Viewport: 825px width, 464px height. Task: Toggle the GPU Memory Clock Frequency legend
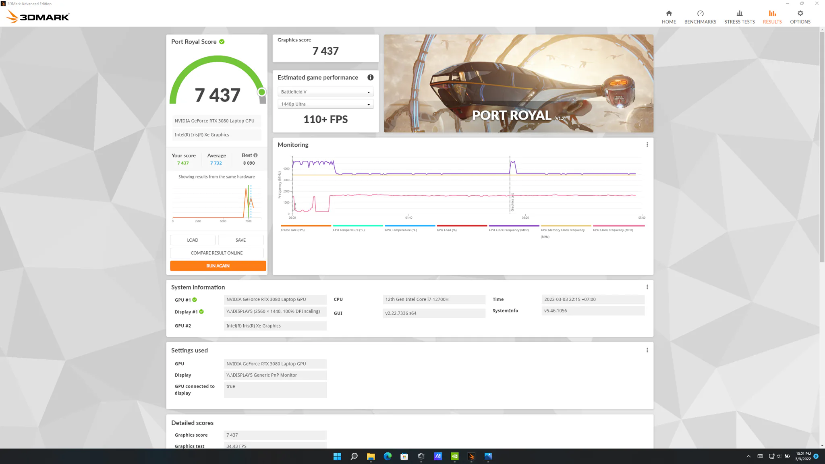(566, 232)
